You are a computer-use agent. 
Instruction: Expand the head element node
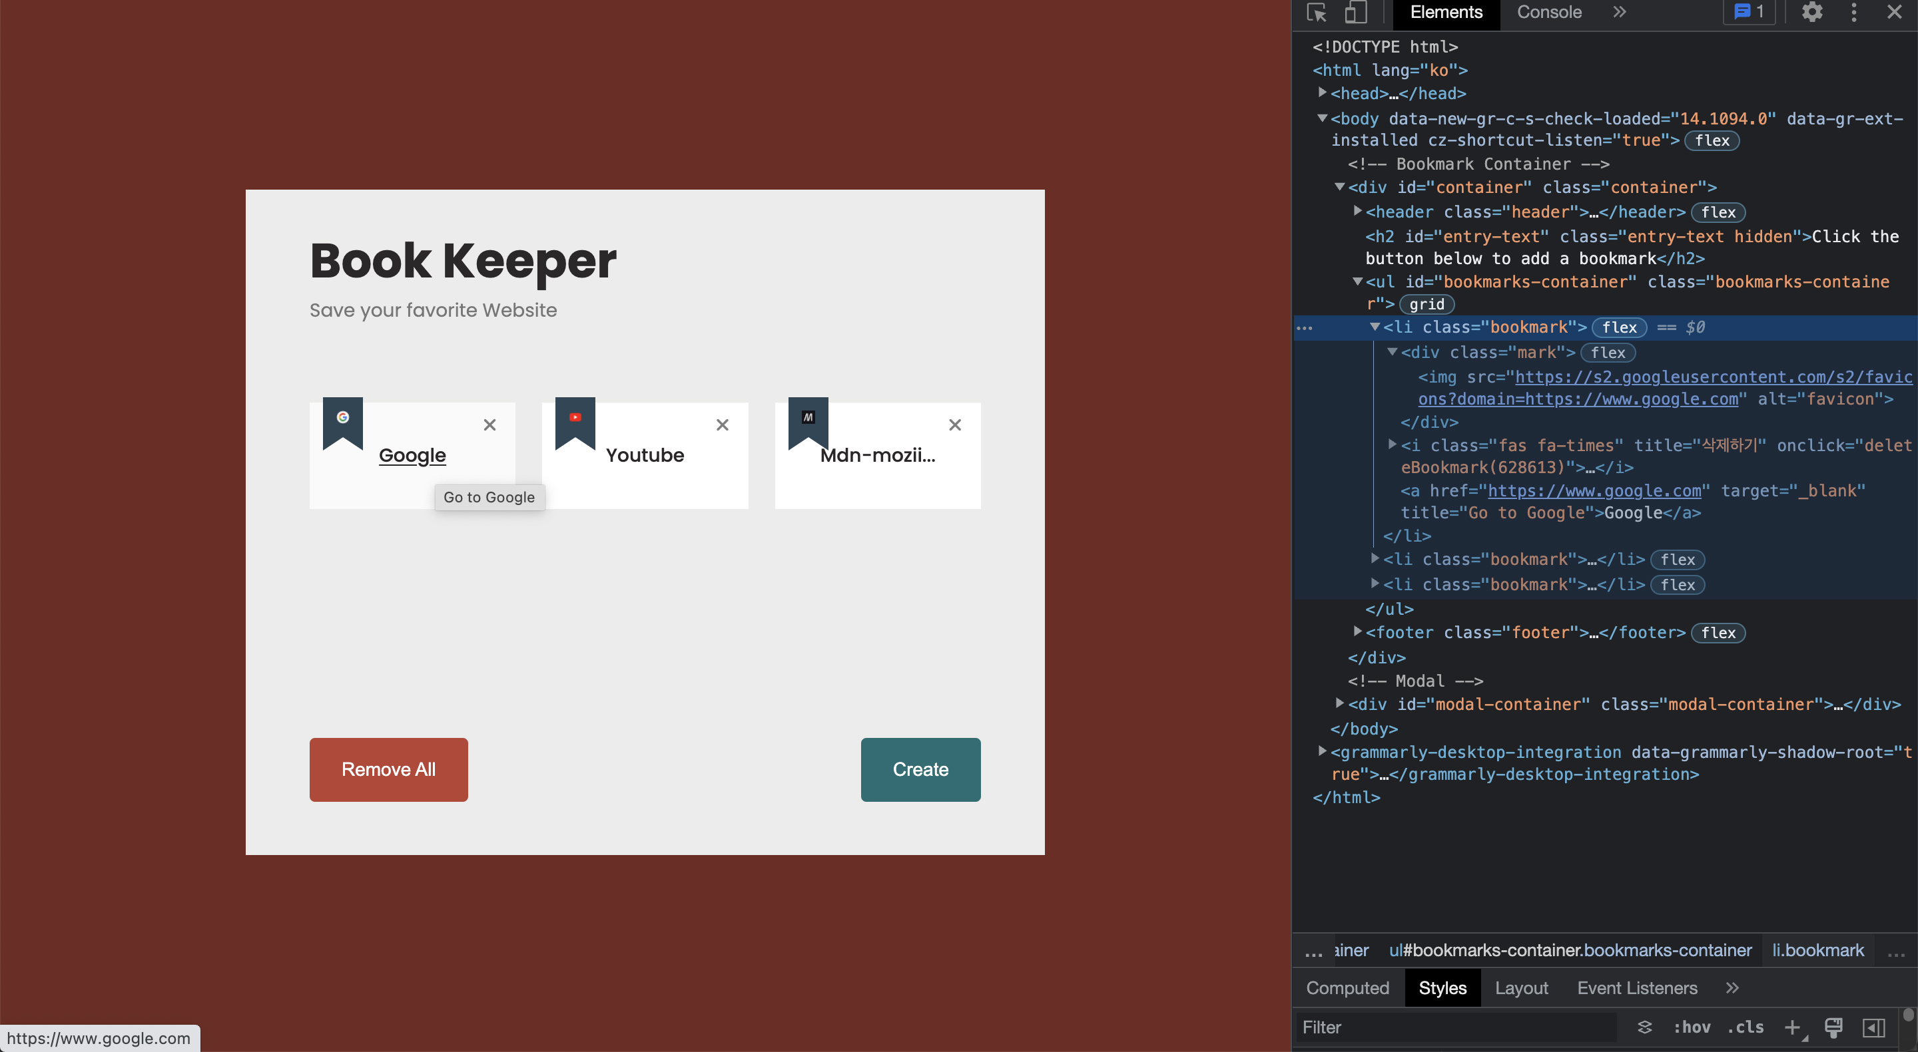coord(1323,93)
